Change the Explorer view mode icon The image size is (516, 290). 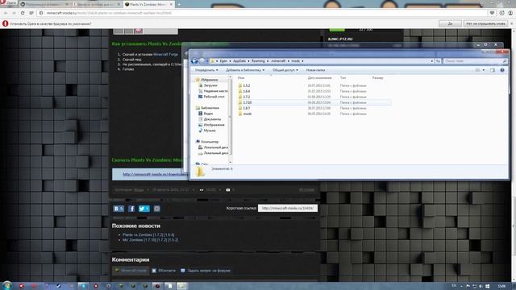[x=478, y=70]
